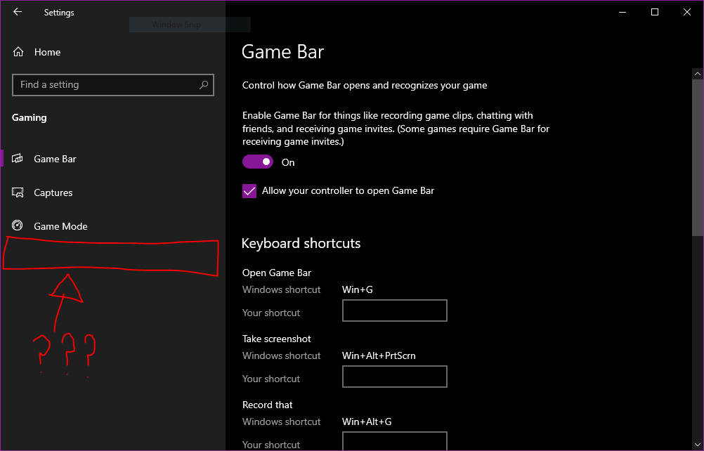Click the Win+G shortcut text
Viewport: 704px width, 451px height.
358,289
